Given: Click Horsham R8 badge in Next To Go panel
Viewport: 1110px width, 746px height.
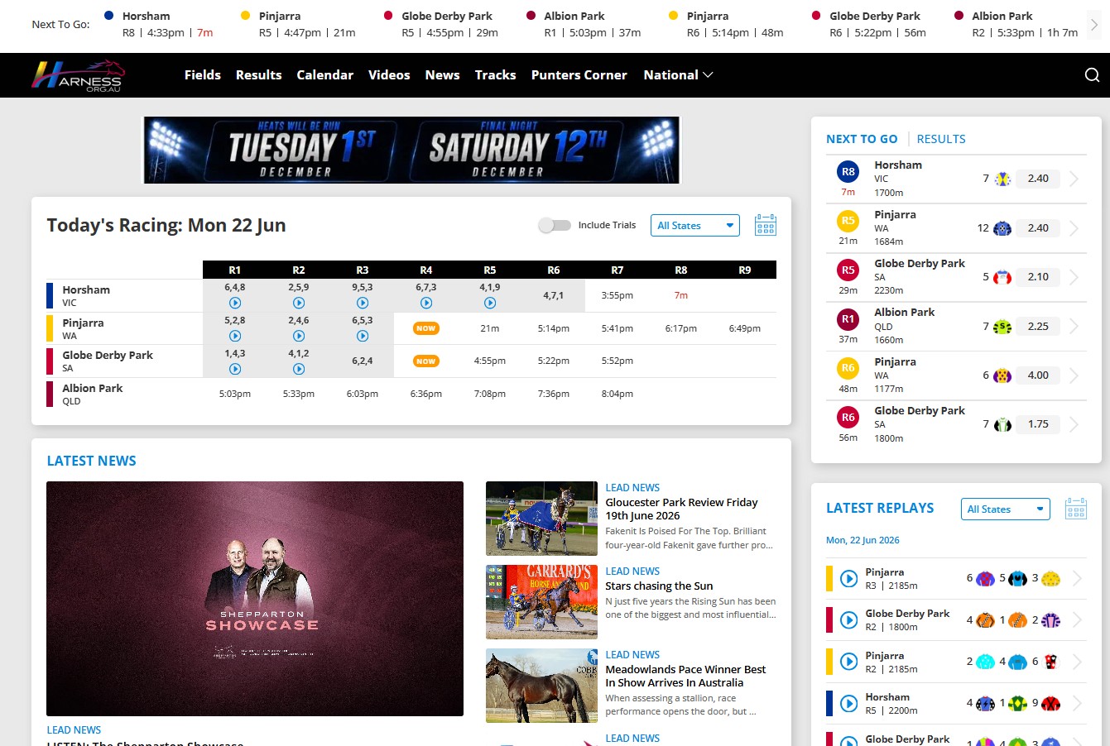Looking at the screenshot, I should pos(848,172).
